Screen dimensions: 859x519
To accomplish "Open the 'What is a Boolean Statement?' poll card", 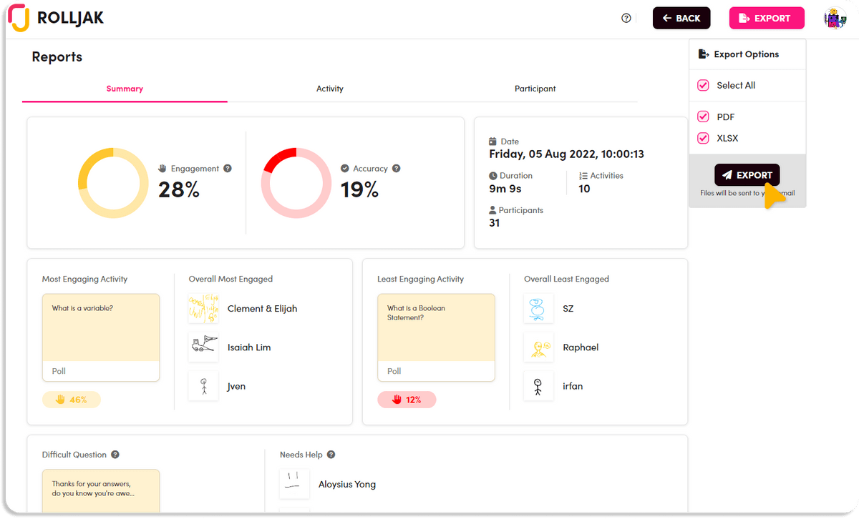I will point(436,337).
